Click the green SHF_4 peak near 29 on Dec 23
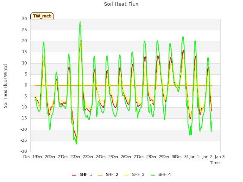The width and height of the screenshot is (243, 182). [x=80, y=22]
